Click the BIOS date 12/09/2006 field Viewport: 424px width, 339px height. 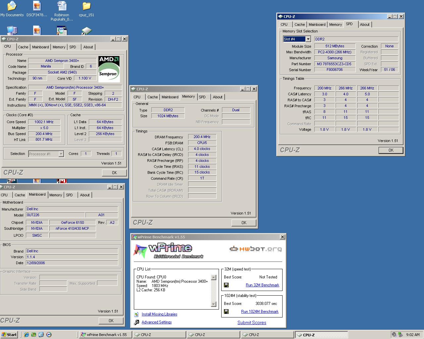pos(72,263)
